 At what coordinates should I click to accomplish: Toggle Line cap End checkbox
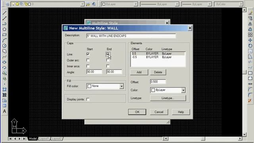pos(108,54)
